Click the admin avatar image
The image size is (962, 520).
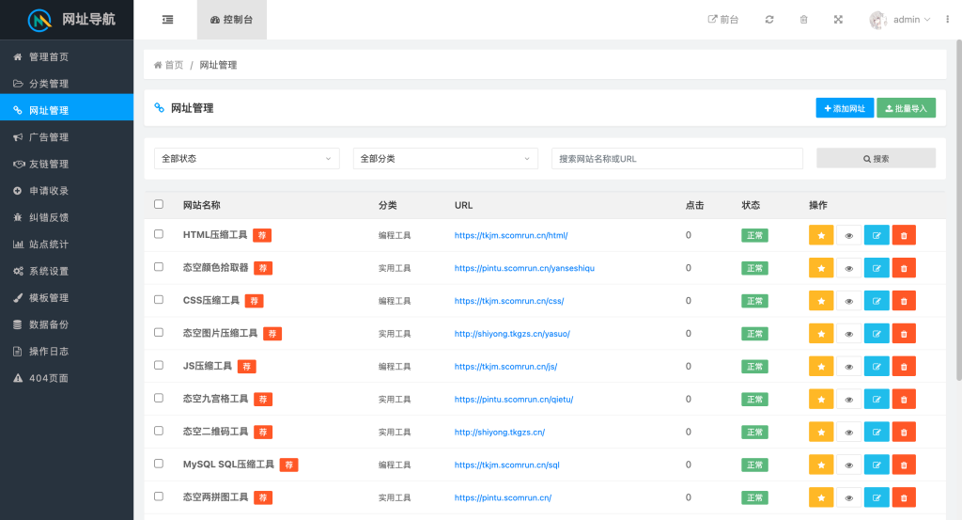[x=878, y=20]
